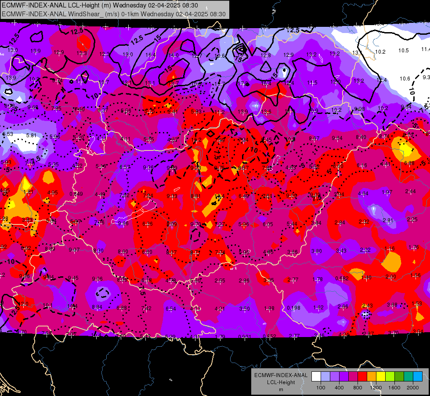The image size is (430, 396).
Task: Click the grid value 1.81
Action: click(28, 192)
